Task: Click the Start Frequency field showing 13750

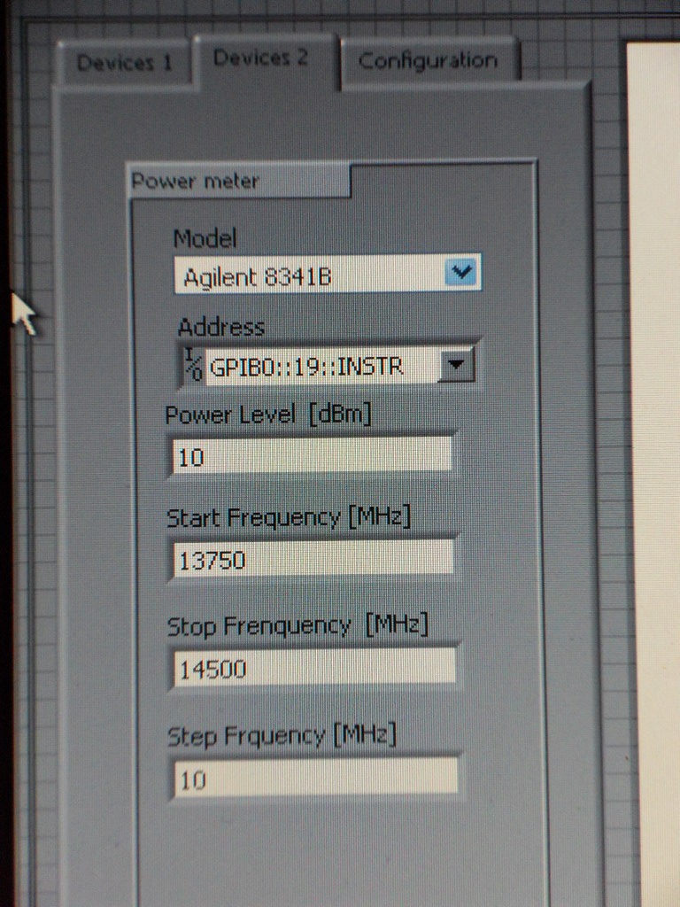Action: [x=313, y=558]
